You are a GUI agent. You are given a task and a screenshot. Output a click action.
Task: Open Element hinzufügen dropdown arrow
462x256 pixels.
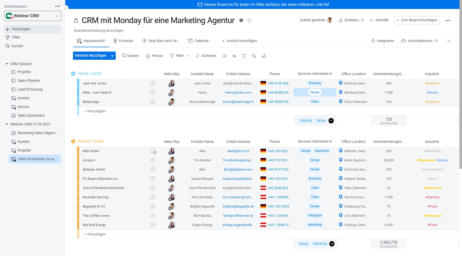coord(112,56)
